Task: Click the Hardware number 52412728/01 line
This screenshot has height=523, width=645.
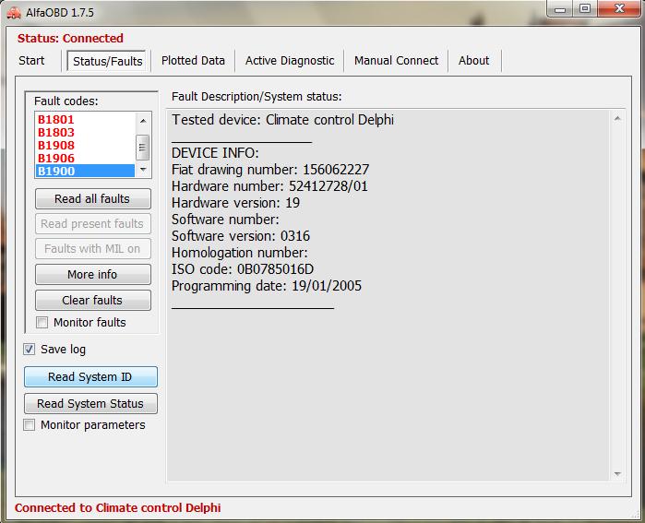Action: (269, 186)
